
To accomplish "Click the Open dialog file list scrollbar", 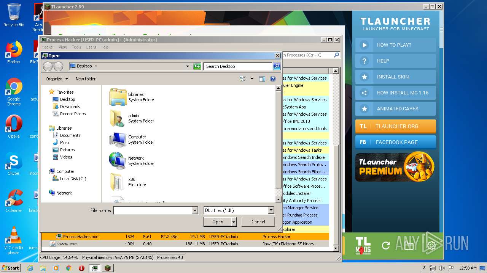I will [278, 144].
